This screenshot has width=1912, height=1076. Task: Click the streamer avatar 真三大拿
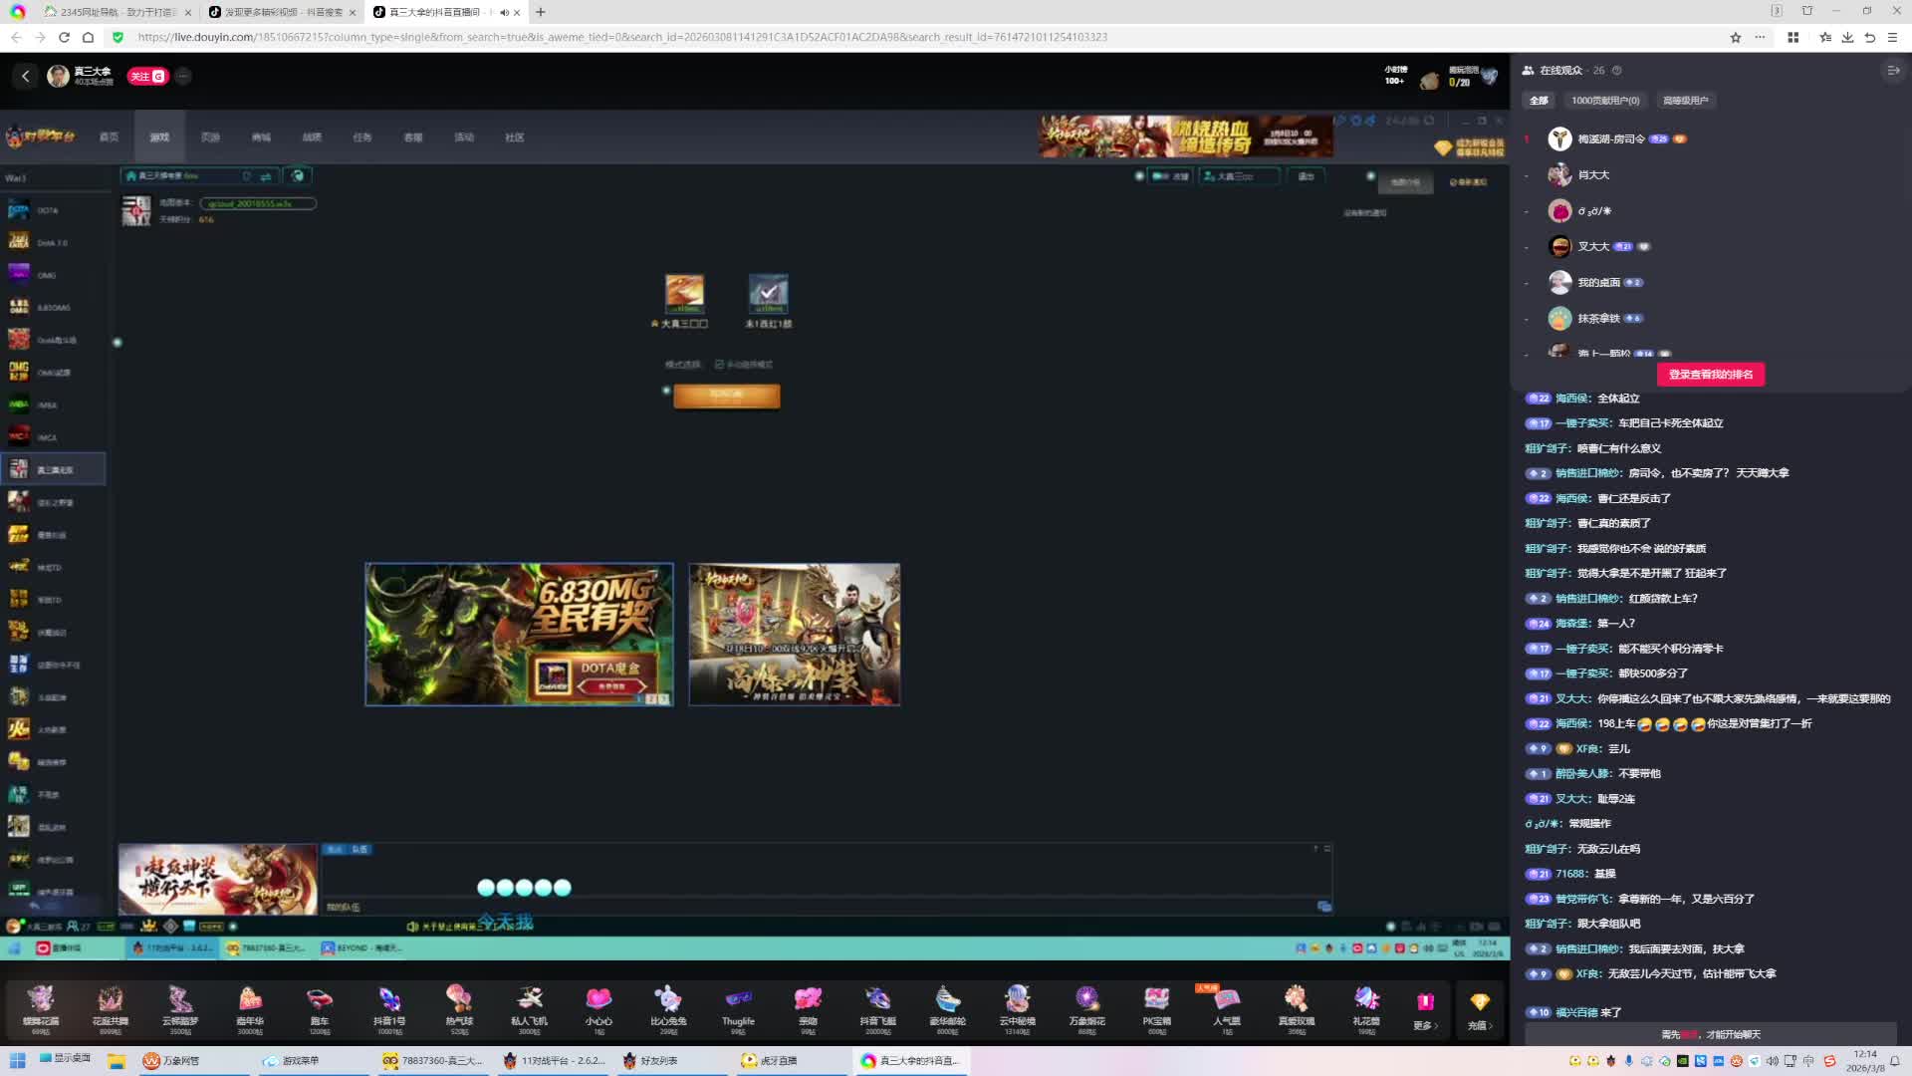pyautogui.click(x=59, y=76)
